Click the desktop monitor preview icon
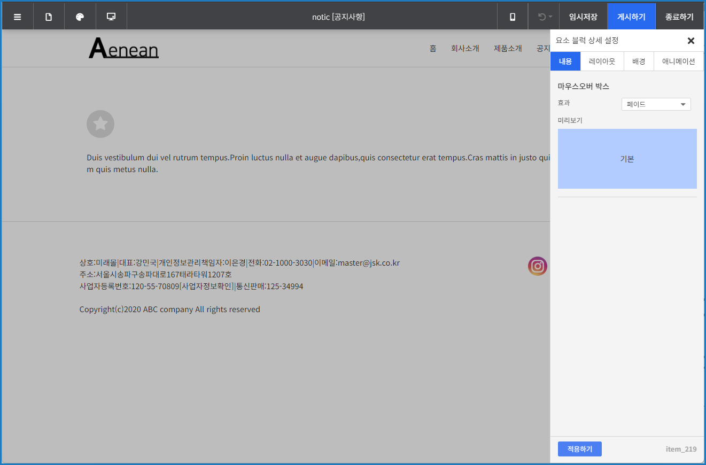Screen dimensions: 706x465 pyautogui.click(x=111, y=17)
